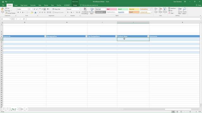Click the Share button
Screen dimensions: 202x113
pos(199,5)
